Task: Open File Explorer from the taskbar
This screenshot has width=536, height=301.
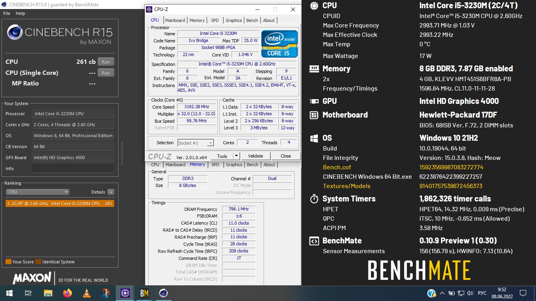Action: 48,293
